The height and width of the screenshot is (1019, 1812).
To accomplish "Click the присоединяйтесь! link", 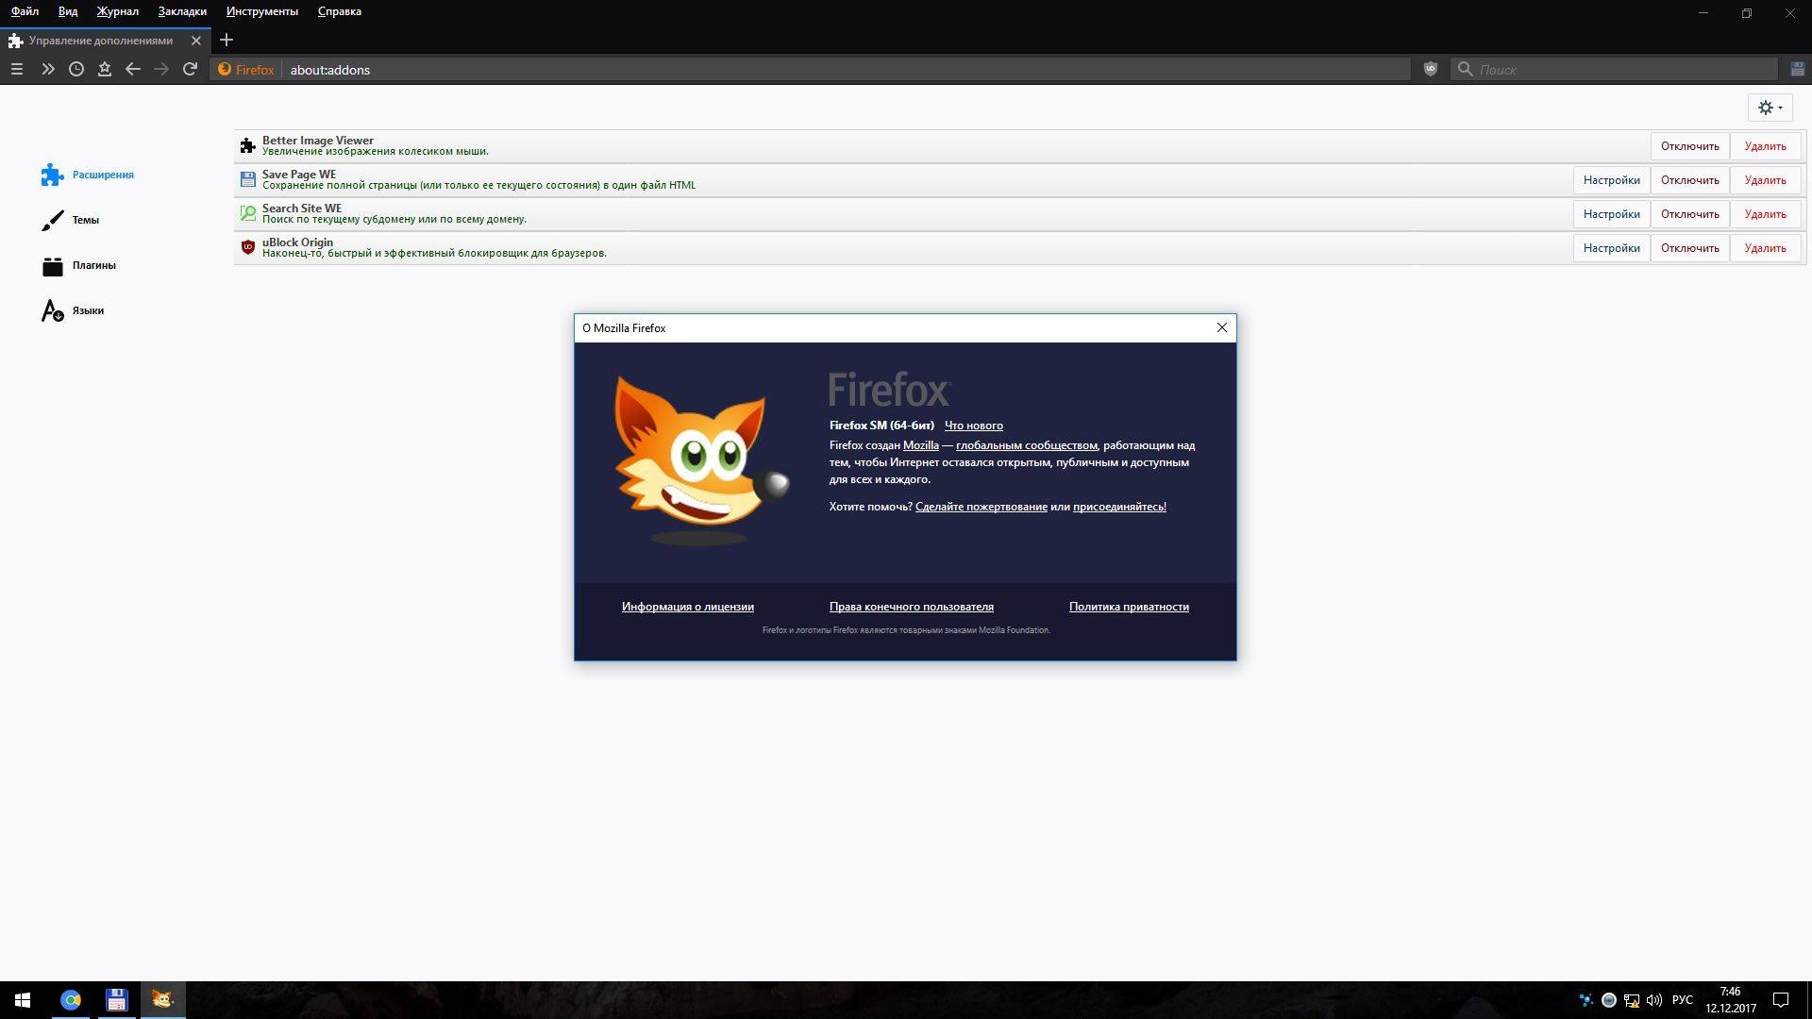I will (x=1119, y=507).
